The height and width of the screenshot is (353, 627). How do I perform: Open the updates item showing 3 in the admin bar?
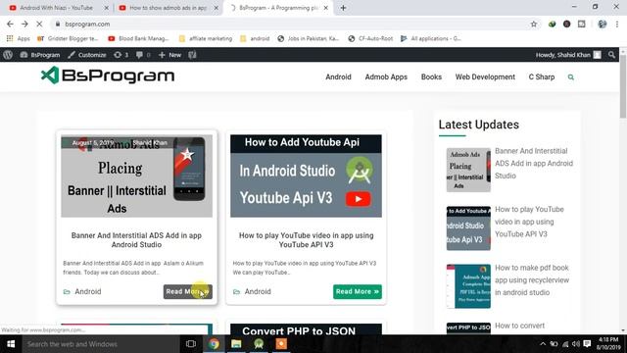click(121, 55)
